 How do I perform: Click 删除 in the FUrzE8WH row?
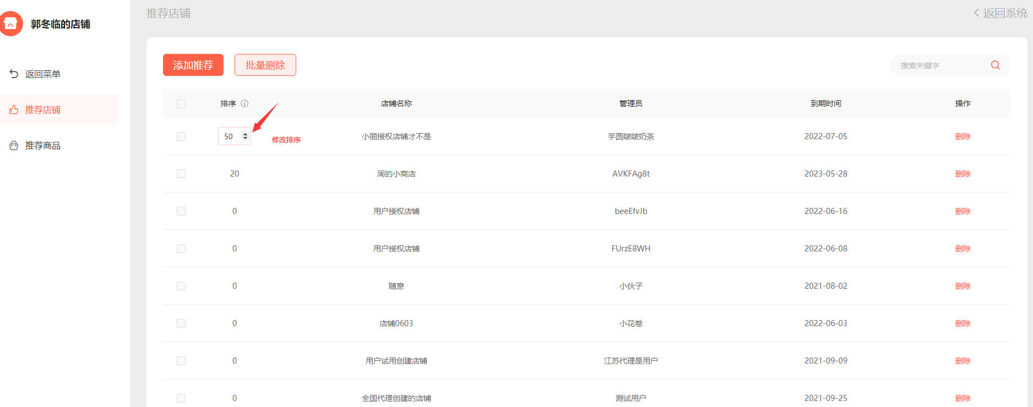point(963,249)
